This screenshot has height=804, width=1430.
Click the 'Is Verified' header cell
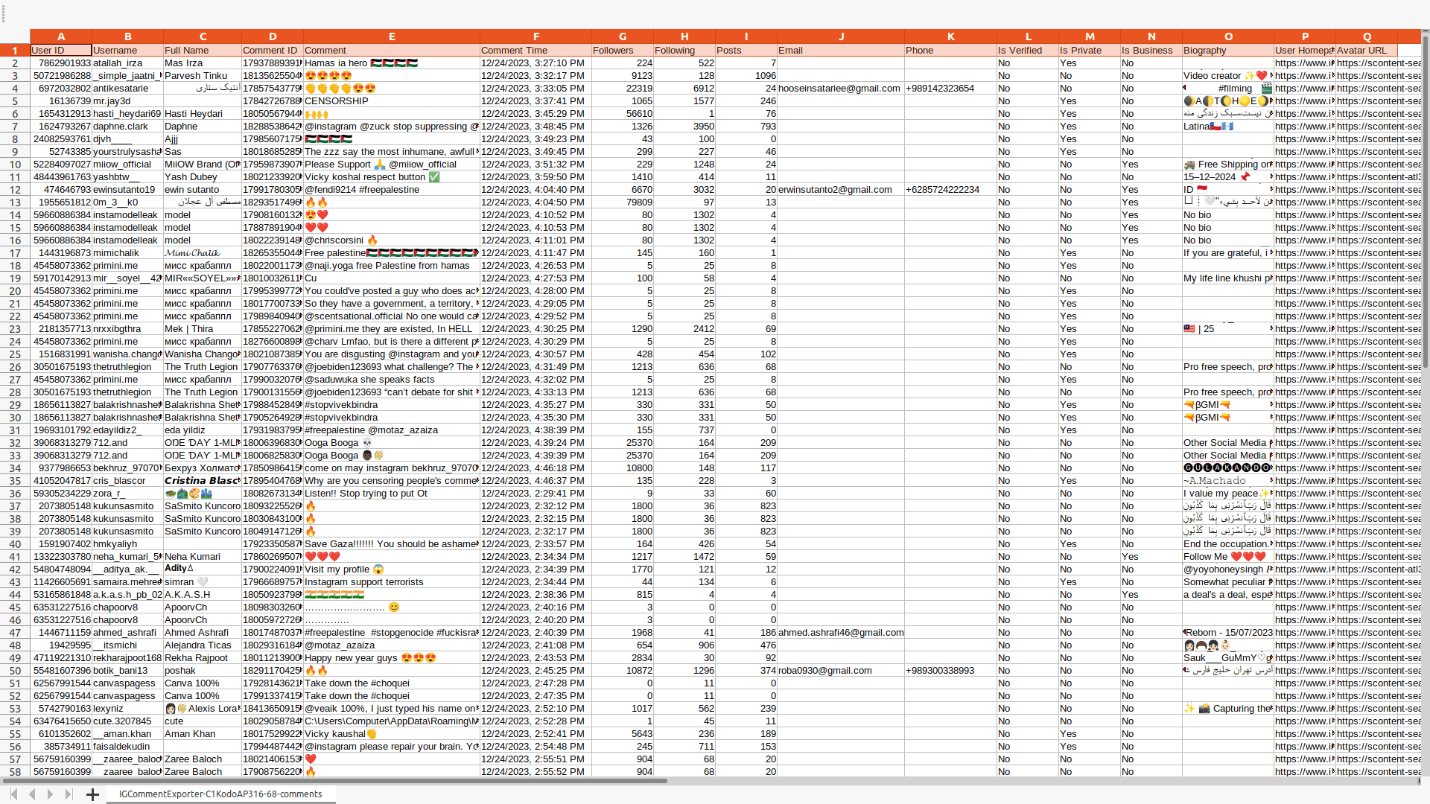pyautogui.click(x=1027, y=51)
